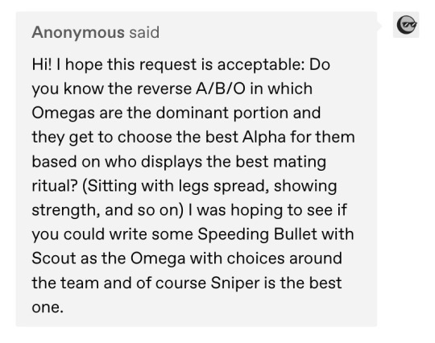This screenshot has width=435, height=343.
Task: Click the phrase "reverse A/B/O"
Action: 191,89
